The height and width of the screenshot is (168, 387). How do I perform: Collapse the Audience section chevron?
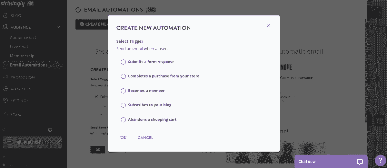coord(58,27)
